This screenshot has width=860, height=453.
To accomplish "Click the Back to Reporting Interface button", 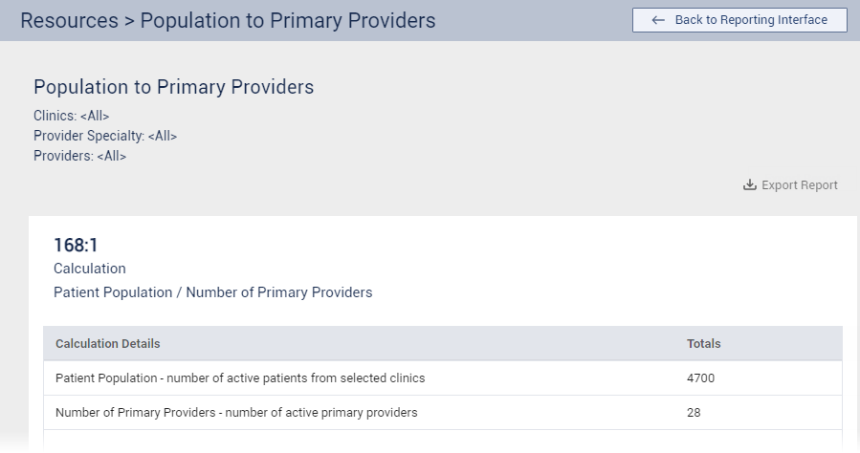I will pos(739,20).
